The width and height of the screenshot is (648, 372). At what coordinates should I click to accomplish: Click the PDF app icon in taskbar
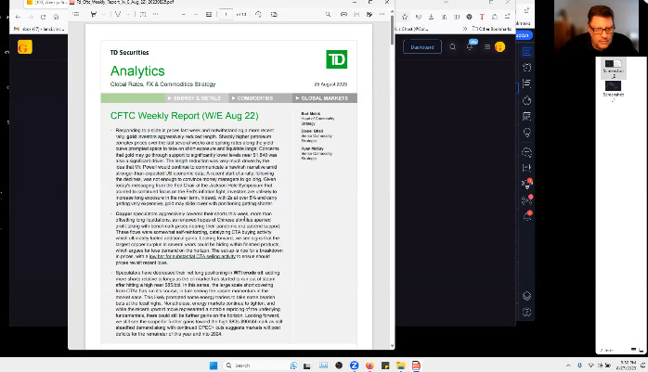point(416,366)
